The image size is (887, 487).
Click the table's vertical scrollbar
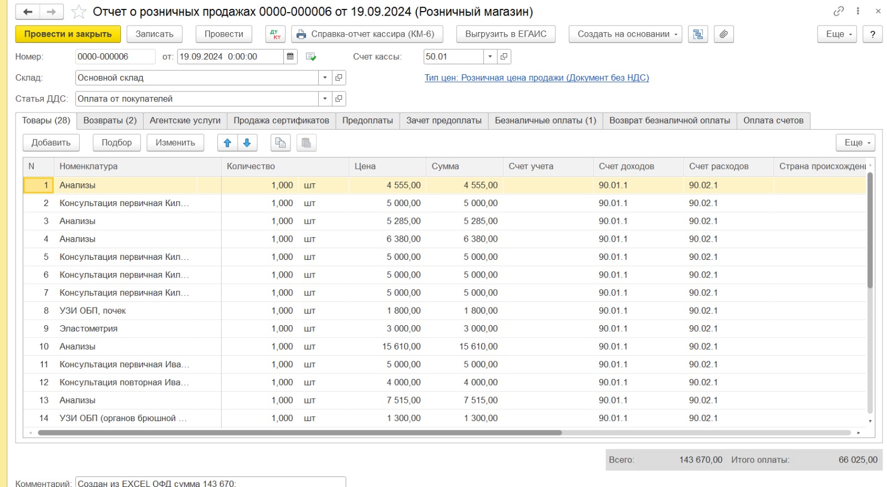870,230
